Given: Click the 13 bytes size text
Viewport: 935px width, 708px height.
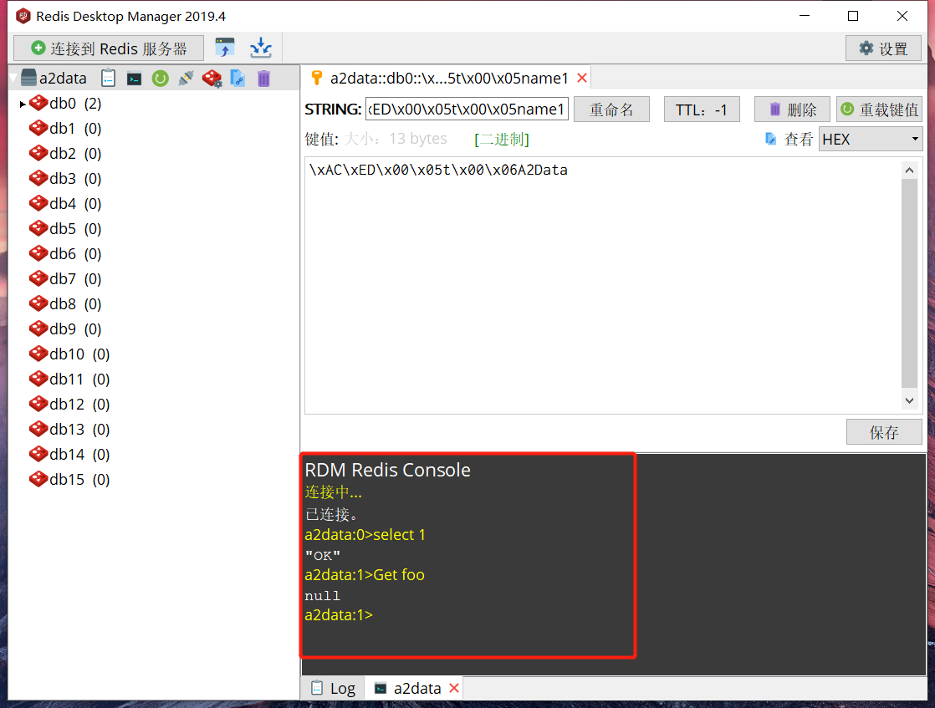Looking at the screenshot, I should 418,139.
